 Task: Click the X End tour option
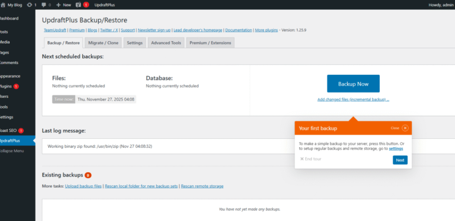pos(311,159)
